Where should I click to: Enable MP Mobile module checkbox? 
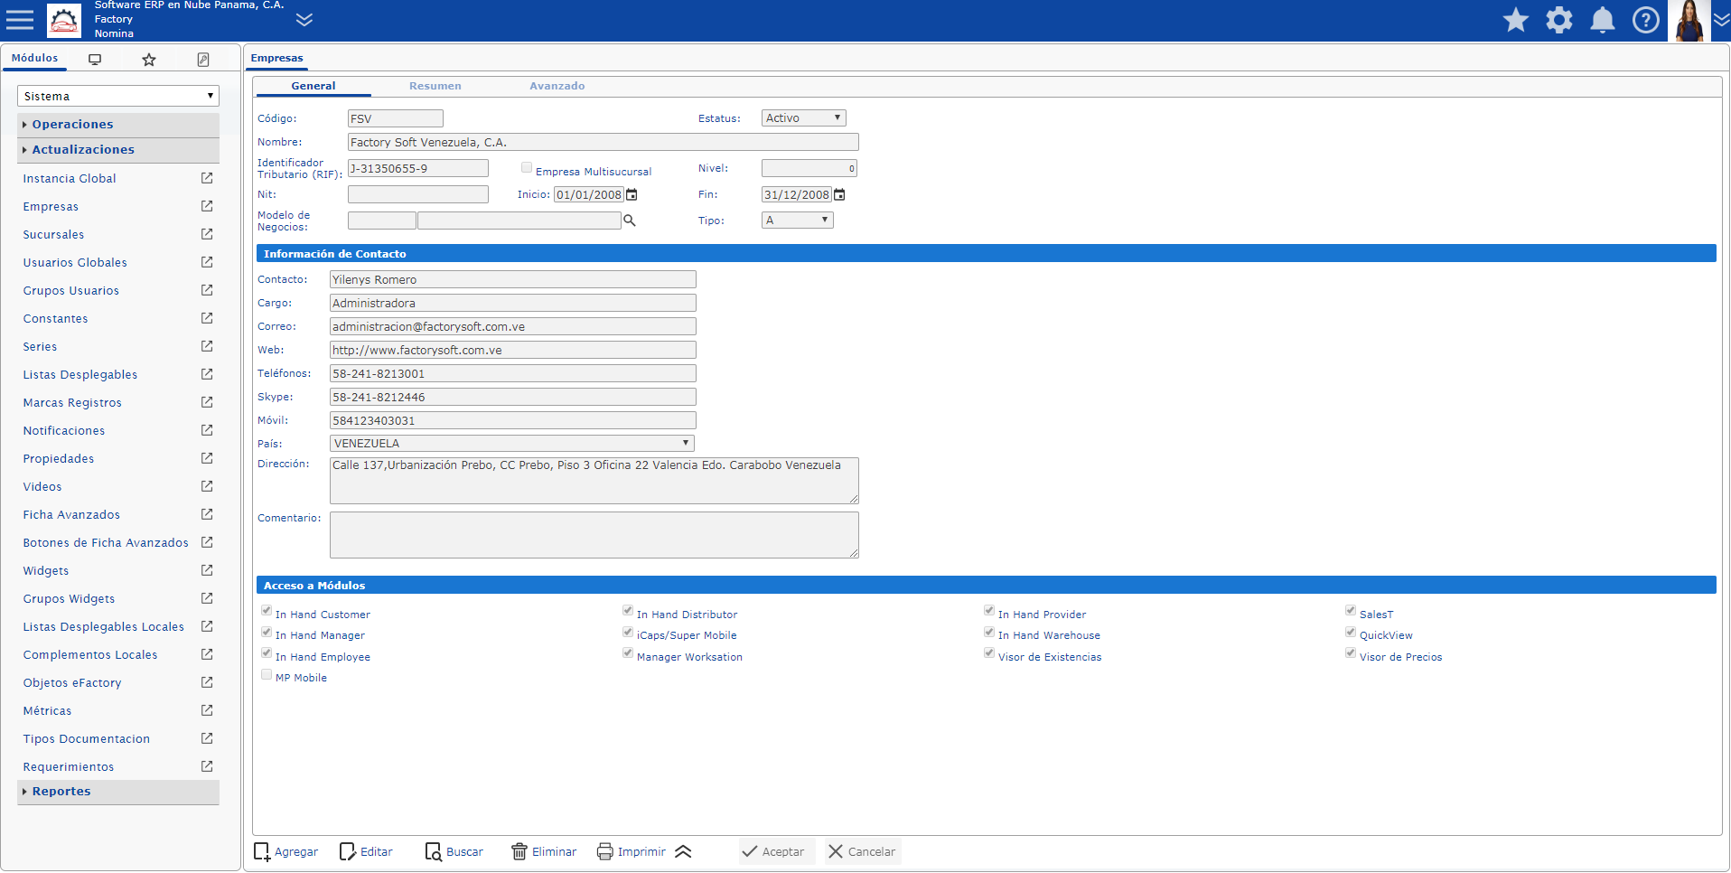pyautogui.click(x=267, y=675)
